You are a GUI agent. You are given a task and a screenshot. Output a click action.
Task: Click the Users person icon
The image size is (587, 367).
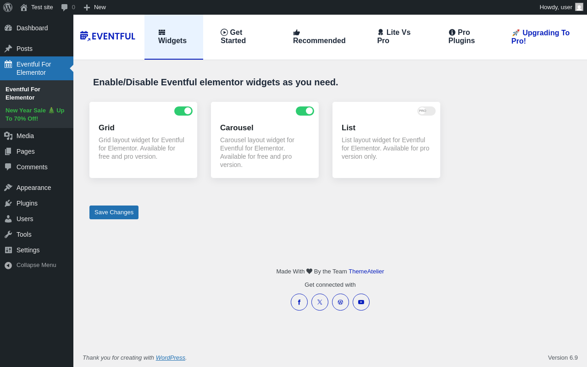coord(8,219)
